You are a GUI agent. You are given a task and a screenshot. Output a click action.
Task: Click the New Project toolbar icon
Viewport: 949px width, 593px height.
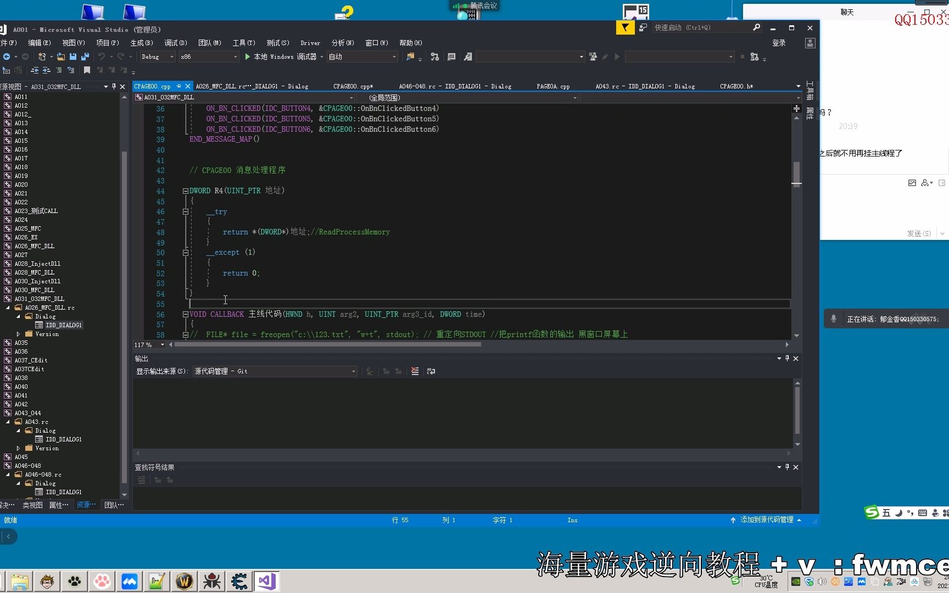42,57
